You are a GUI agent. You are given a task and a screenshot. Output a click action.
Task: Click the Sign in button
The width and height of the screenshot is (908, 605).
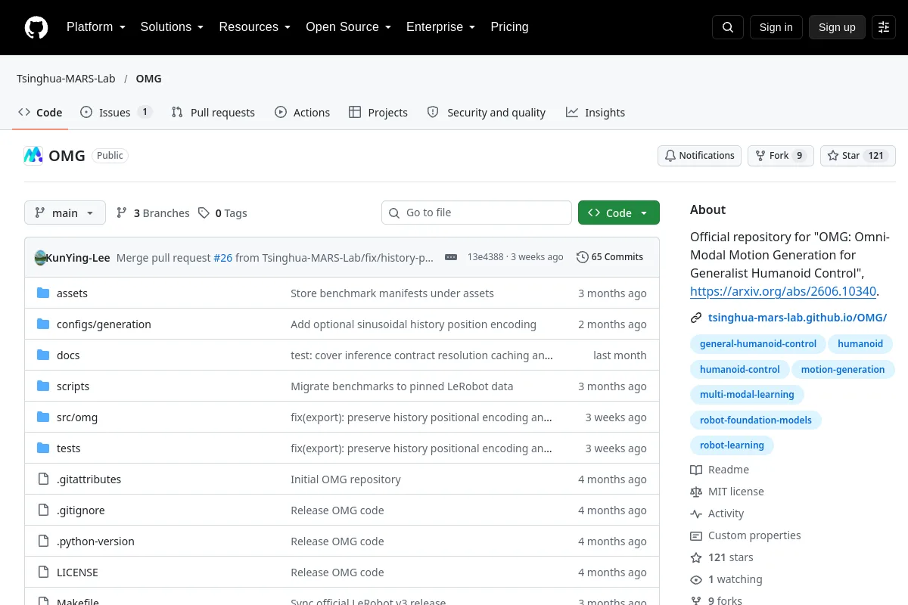[x=776, y=27]
